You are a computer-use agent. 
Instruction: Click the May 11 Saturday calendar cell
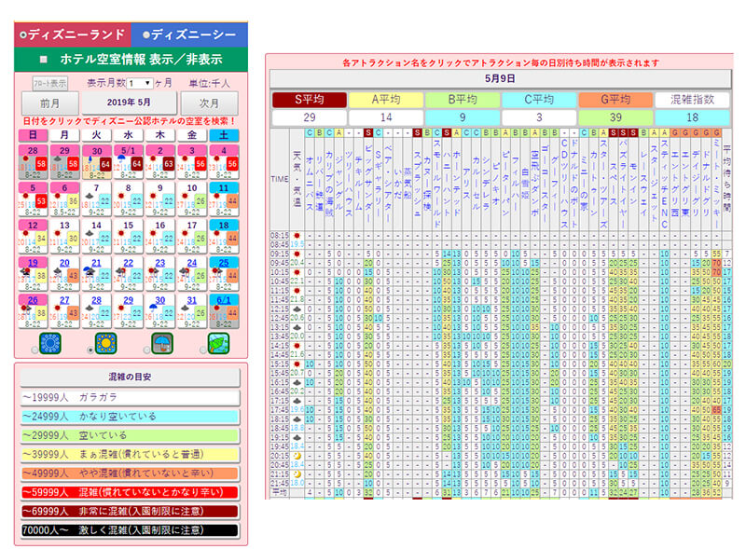tap(224, 199)
